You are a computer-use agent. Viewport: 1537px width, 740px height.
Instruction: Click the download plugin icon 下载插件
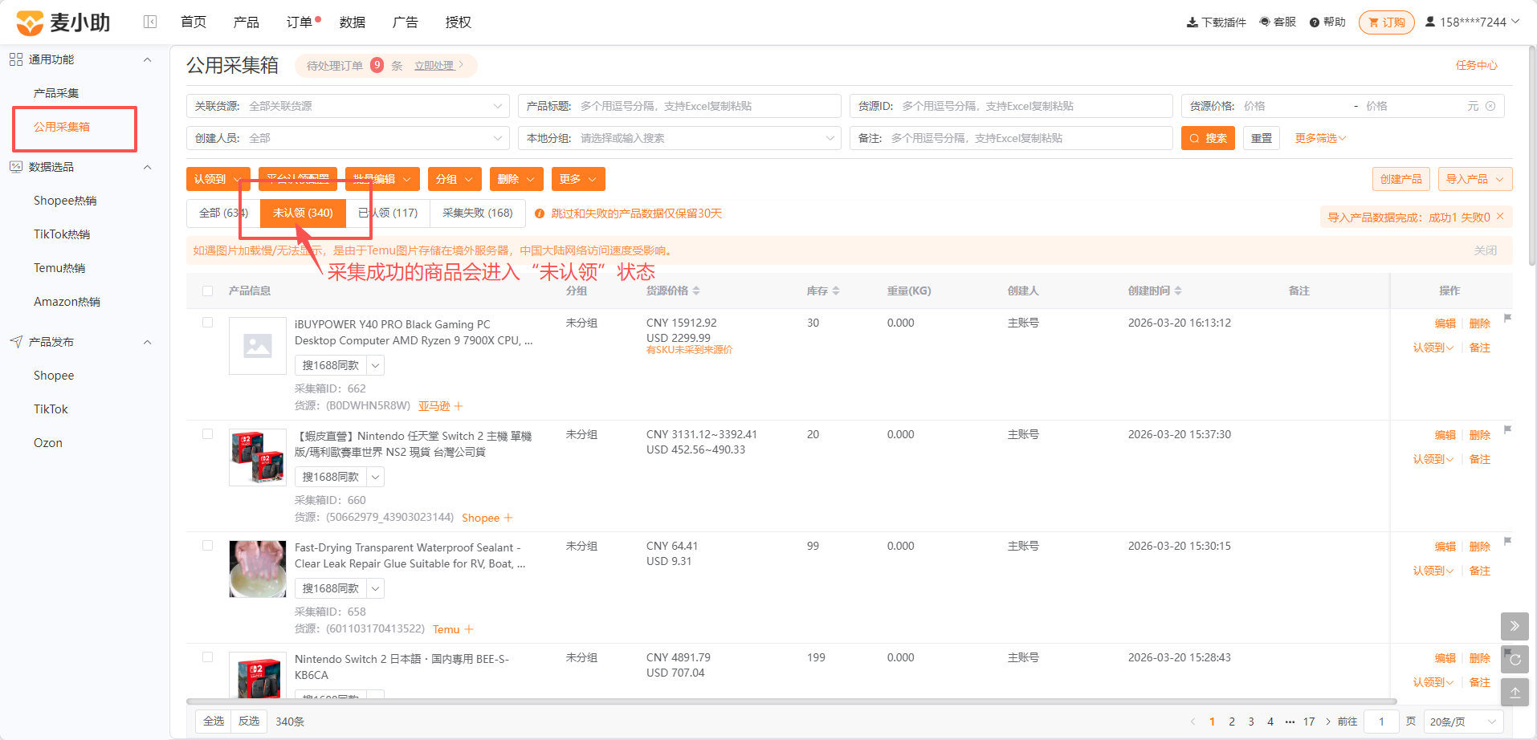(1192, 22)
